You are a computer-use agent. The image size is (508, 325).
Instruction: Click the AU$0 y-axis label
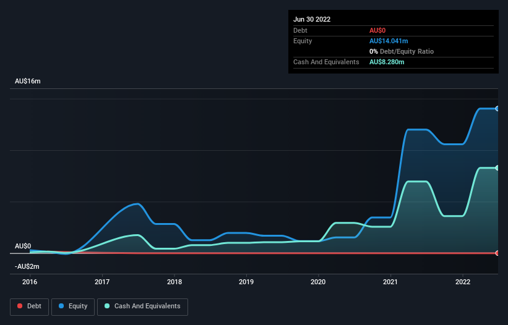[x=23, y=246]
